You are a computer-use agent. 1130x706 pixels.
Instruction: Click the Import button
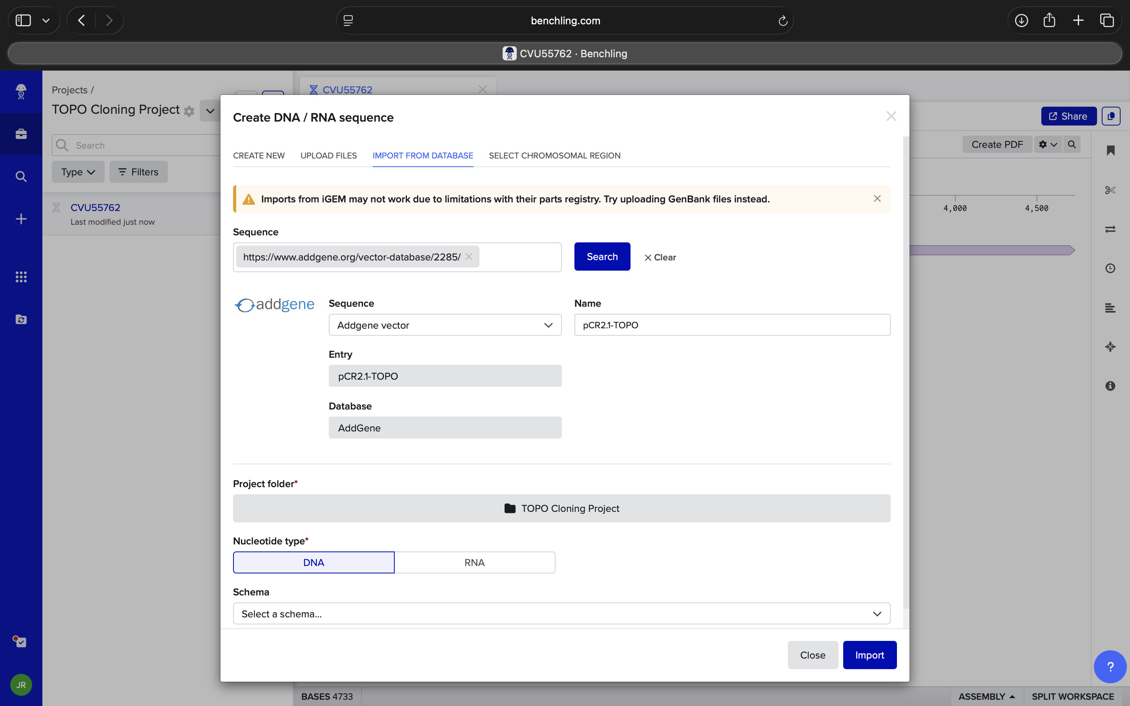869,655
